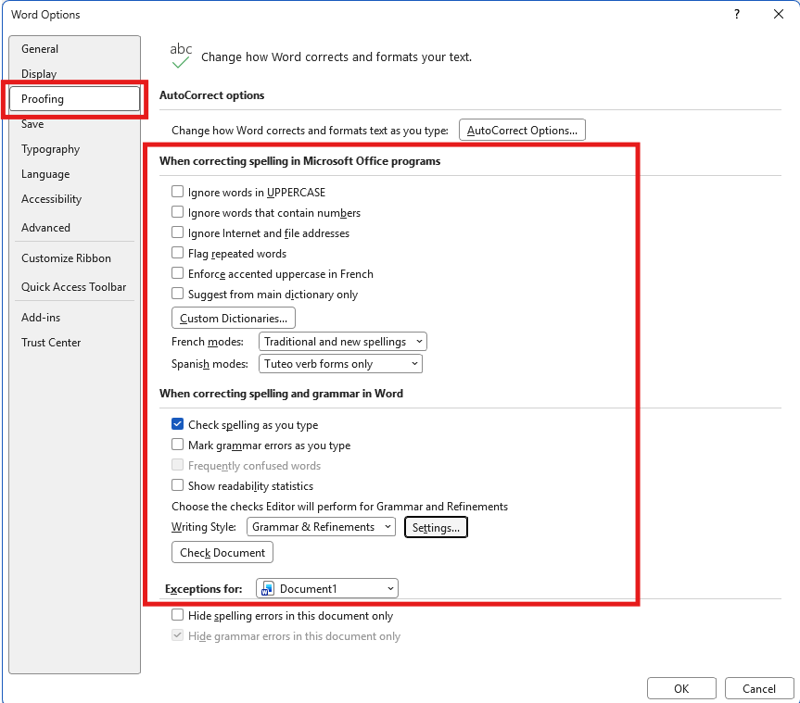Select the General category
This screenshot has width=800, height=703.
coord(74,49)
